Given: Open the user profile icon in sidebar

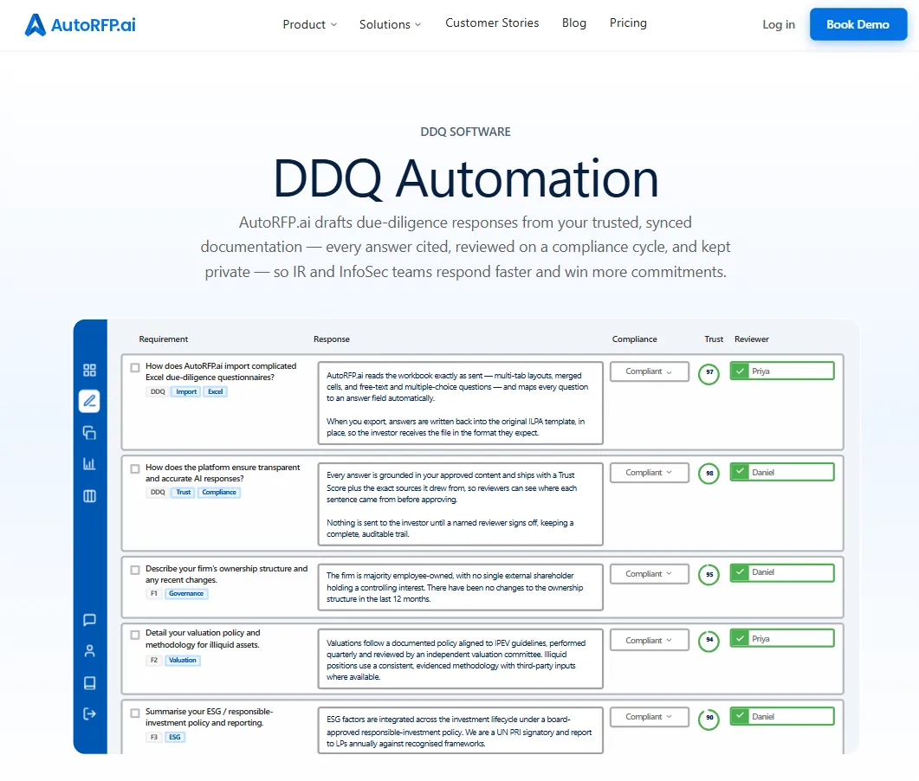Looking at the screenshot, I should [x=90, y=651].
